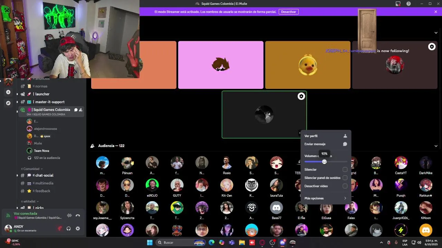
Task: Open the Opera browser taskbar icon
Action: 262,242
